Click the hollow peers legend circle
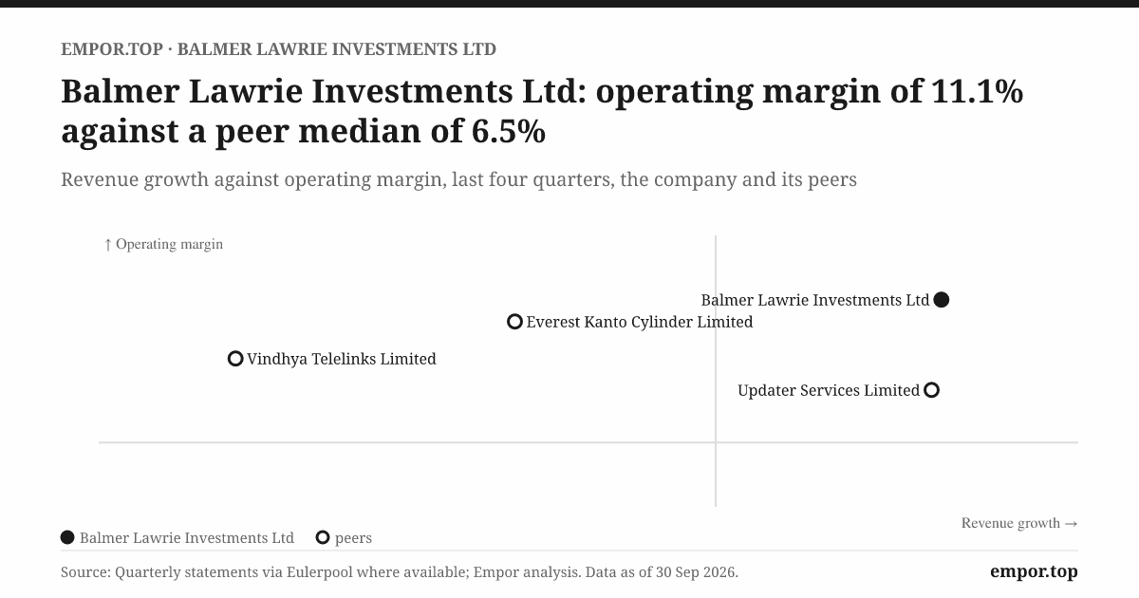Screen dimensions: 1139x598 pyautogui.click(x=323, y=537)
